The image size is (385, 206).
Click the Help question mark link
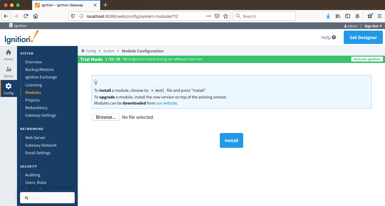point(329,38)
